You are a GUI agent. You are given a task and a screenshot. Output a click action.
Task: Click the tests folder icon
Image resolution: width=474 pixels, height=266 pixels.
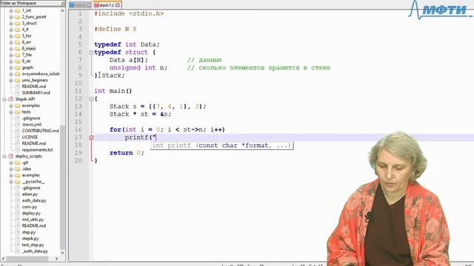click(18, 112)
